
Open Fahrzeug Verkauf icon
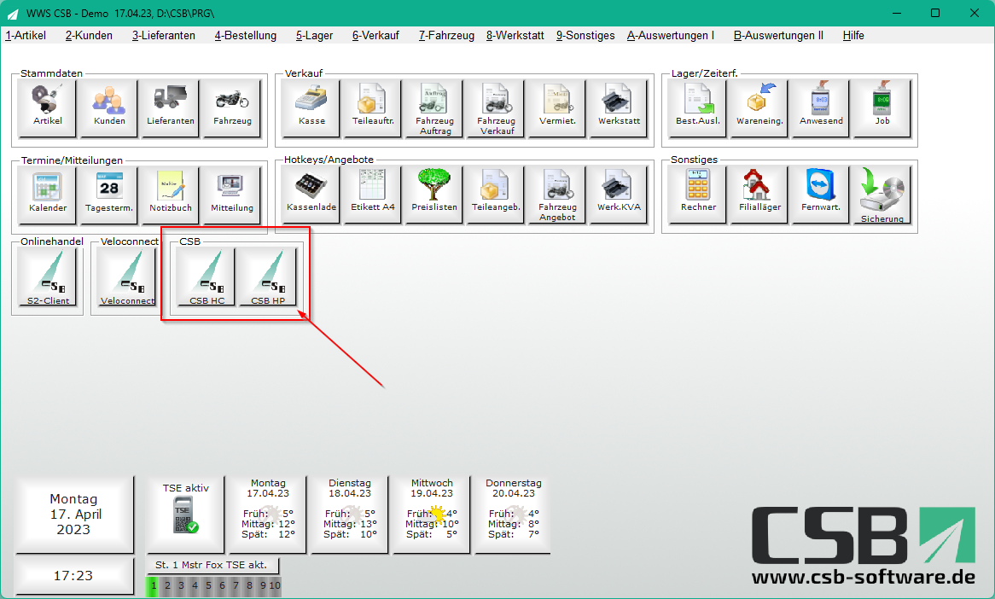point(497,108)
